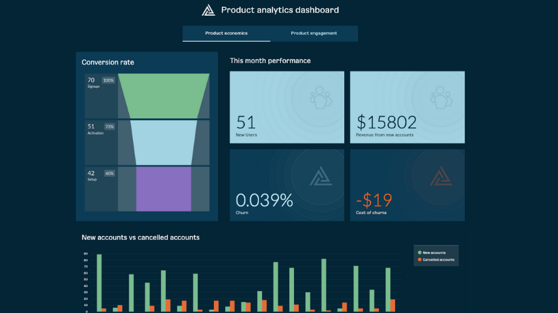This screenshot has width=558, height=313.
Task: Click the -$19 Cost of churns value
Action: coord(374,200)
